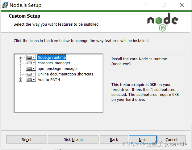This screenshot has height=150, width=192.
Task: Select the Node.js runtime tree item
Action: point(52,58)
